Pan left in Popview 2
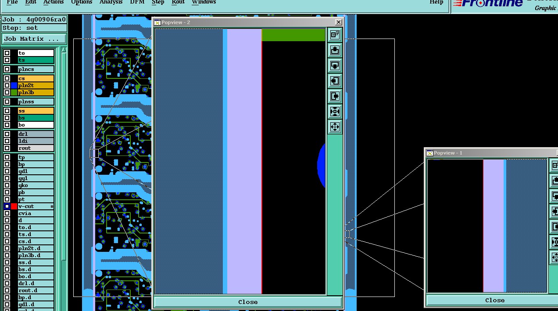Screen dimensions: 558x311 [x=335, y=81]
